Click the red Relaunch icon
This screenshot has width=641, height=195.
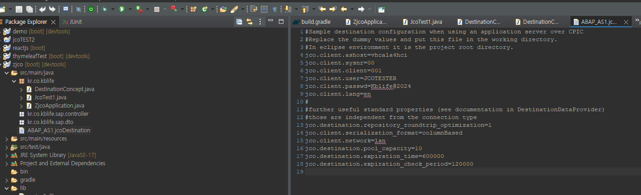(x=174, y=9)
